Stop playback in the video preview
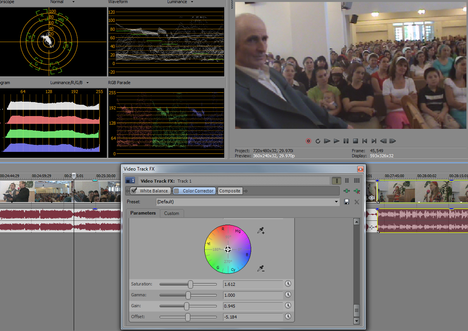Viewport: 468px width, 331px height. pos(355,141)
